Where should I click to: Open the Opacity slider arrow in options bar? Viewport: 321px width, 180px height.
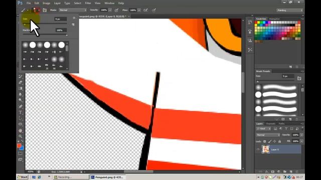click(110, 10)
